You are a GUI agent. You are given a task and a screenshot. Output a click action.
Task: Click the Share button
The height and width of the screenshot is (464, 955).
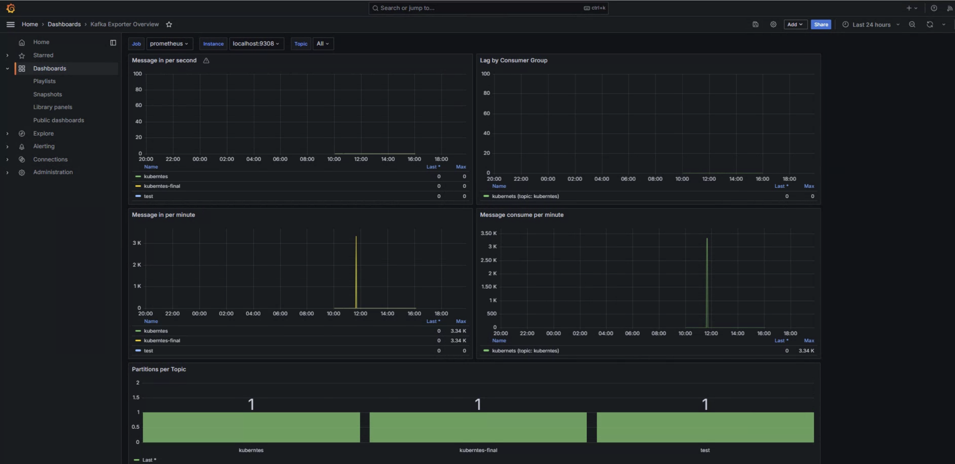[821, 24]
